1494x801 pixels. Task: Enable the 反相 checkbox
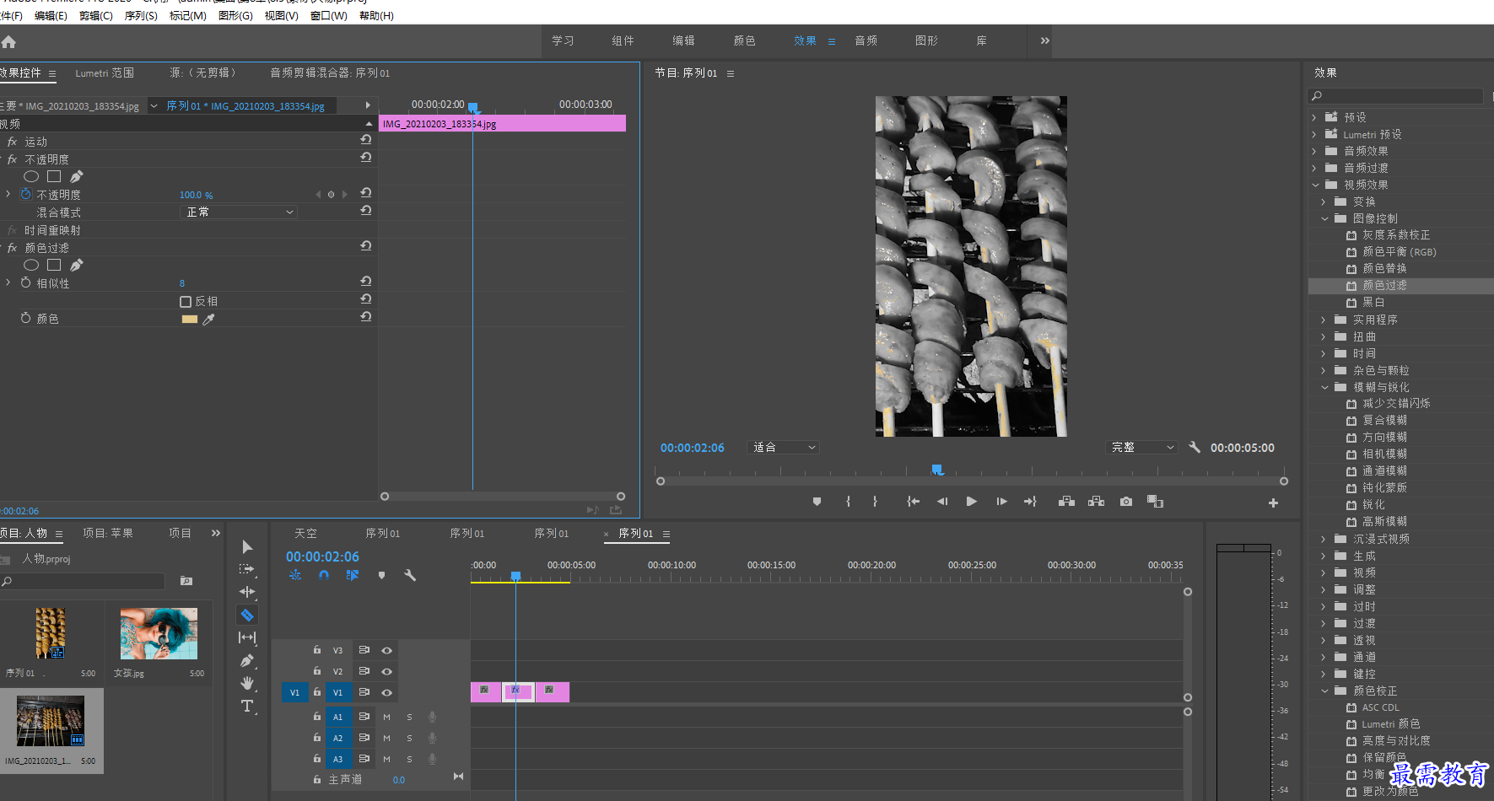click(x=186, y=302)
